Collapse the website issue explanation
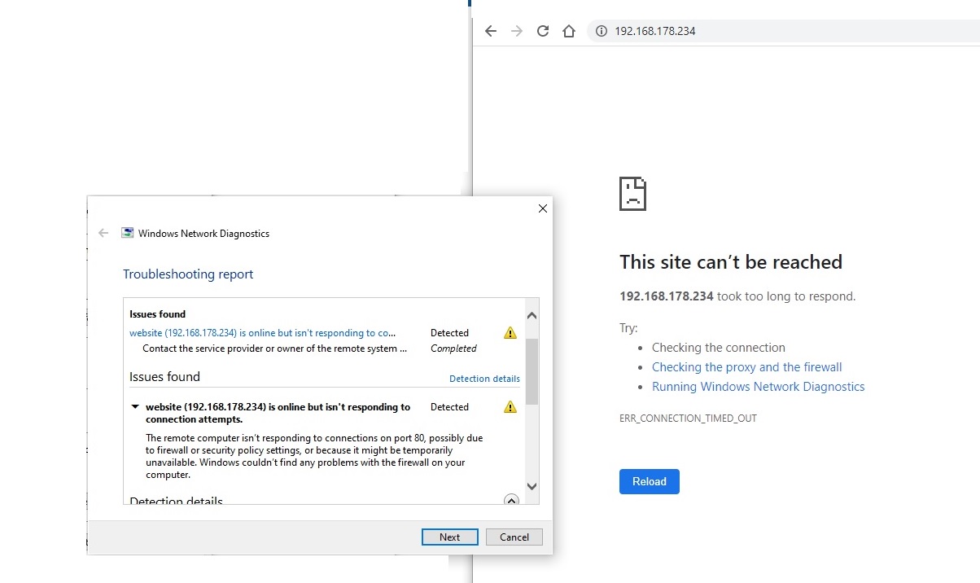 [135, 406]
